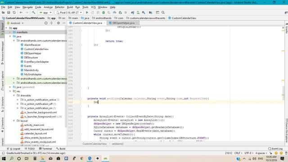Select activity_main.xml in layout folder
Image resolution: width=288 pixels, height=162 pixels.
click(x=34, y=125)
